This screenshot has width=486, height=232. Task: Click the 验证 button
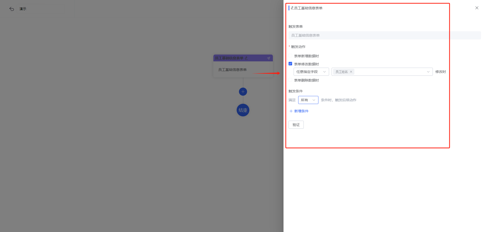coord(296,125)
